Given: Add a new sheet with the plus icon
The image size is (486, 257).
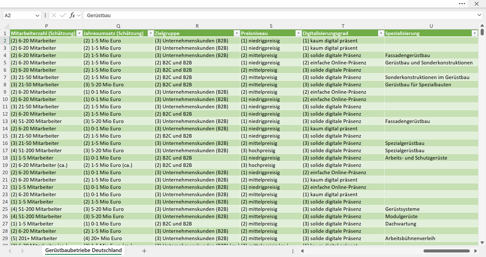Looking at the screenshot, I should pyautogui.click(x=144, y=251).
